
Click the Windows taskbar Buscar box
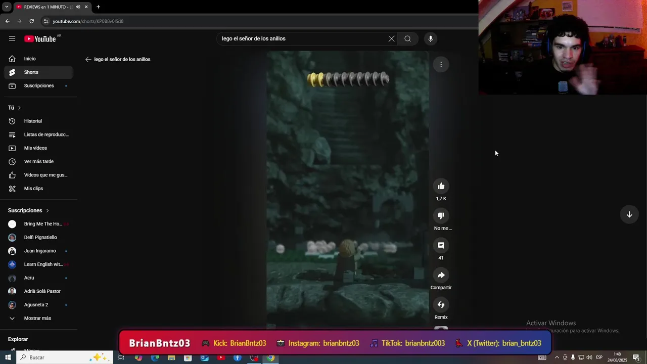pos(64,357)
